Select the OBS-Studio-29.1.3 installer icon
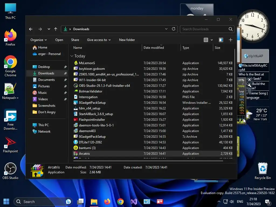Image resolution: width=276 pixels, height=207 pixels. [x=76, y=85]
